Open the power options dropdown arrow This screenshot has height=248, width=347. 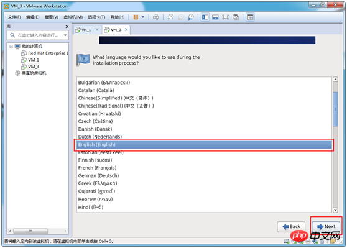click(143, 17)
